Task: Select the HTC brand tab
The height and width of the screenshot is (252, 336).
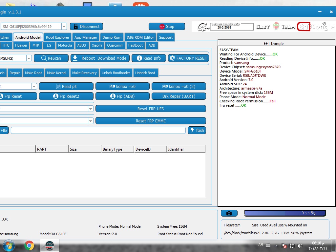Action: [x=6, y=45]
